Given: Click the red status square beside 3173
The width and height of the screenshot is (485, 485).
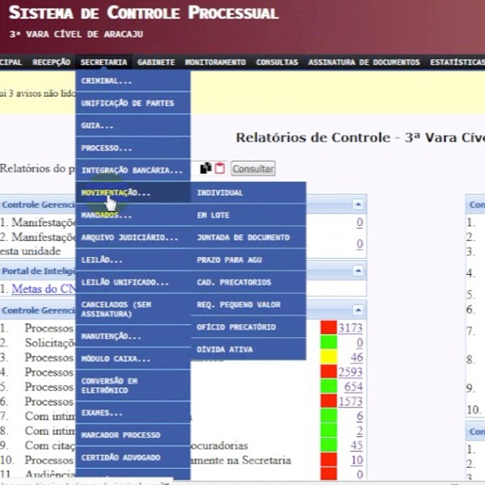Looking at the screenshot, I should (328, 327).
